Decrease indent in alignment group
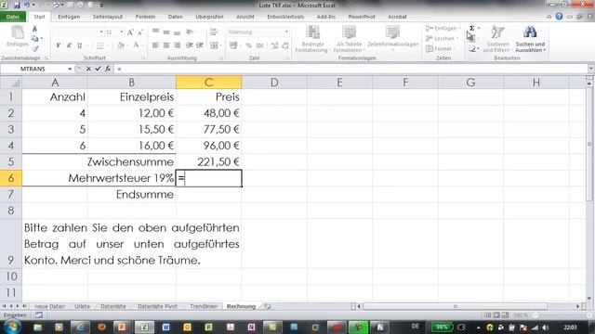The image size is (595, 334). (189, 45)
